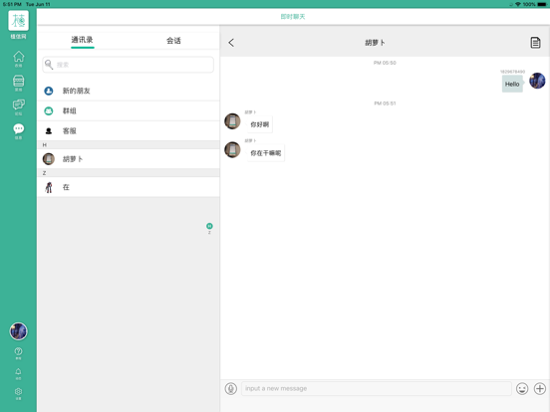Open the settings gear icon
The height and width of the screenshot is (412, 550).
click(x=18, y=393)
